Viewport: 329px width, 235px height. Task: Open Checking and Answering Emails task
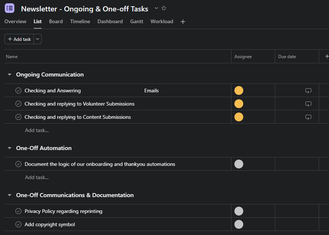[92, 90]
